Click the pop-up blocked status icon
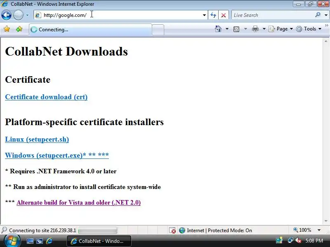Image resolution: width=330 pixels, height=247 pixels. [x=172, y=231]
